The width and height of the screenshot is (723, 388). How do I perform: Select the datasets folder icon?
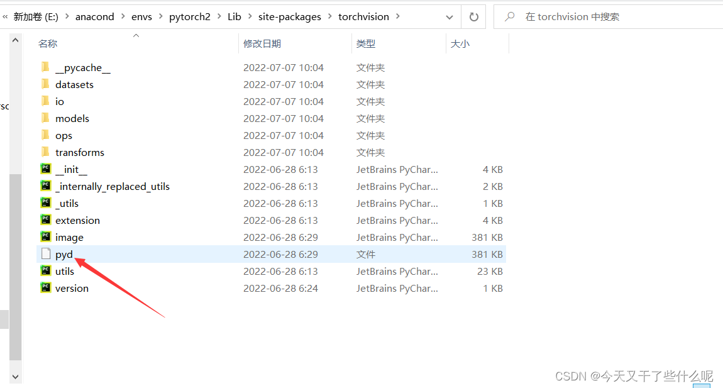(x=45, y=84)
